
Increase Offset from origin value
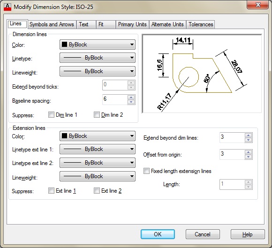(249, 152)
